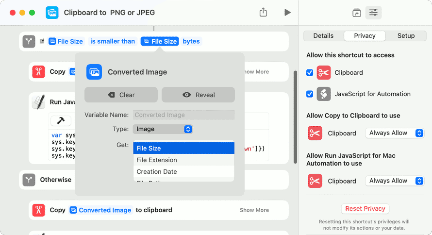Click the top Copy action scissors icon
This screenshot has height=235, width=432.
[38, 72]
